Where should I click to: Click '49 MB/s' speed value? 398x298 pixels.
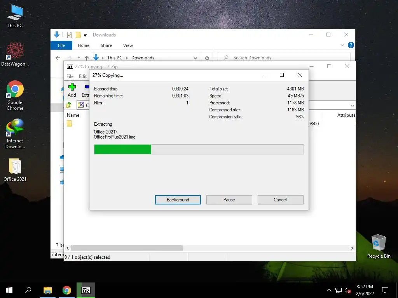(x=296, y=96)
